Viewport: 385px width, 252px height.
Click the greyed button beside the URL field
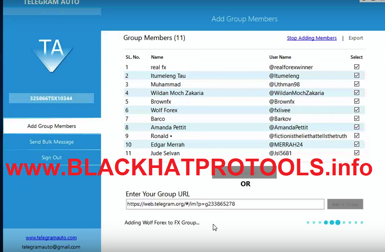(345, 204)
